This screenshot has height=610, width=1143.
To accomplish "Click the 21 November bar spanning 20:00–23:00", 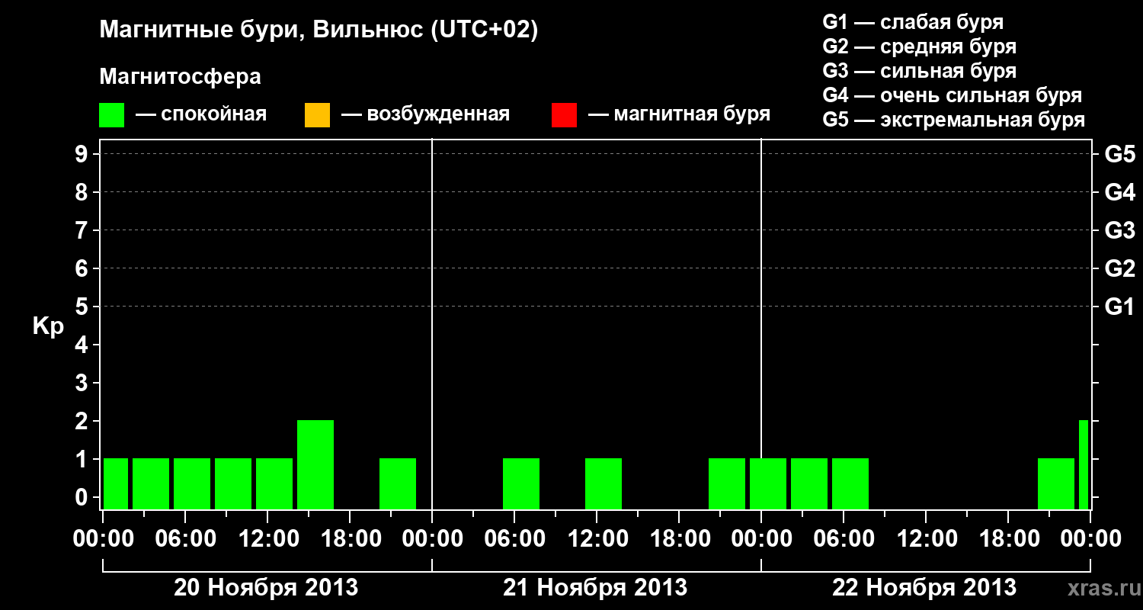I will [727, 483].
